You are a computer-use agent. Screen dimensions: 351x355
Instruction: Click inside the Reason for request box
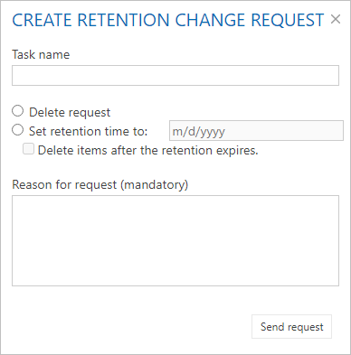(x=175, y=240)
